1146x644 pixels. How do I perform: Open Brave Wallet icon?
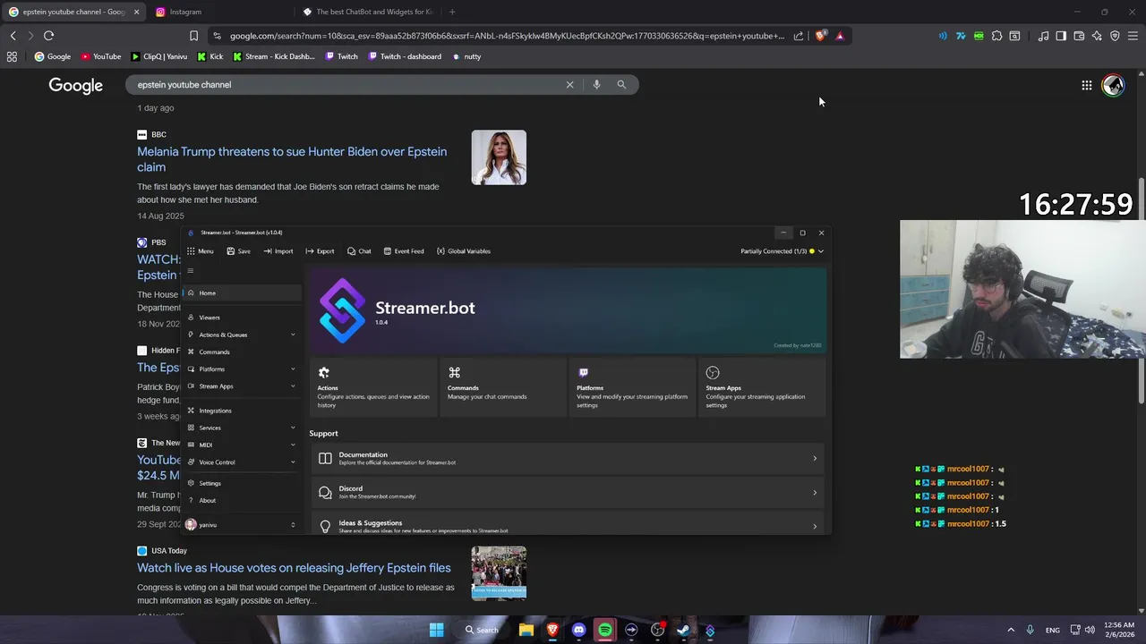point(1079,36)
